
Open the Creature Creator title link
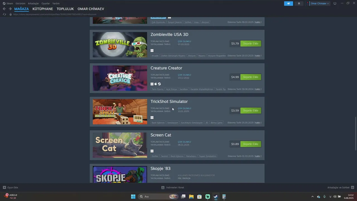pyautogui.click(x=166, y=68)
